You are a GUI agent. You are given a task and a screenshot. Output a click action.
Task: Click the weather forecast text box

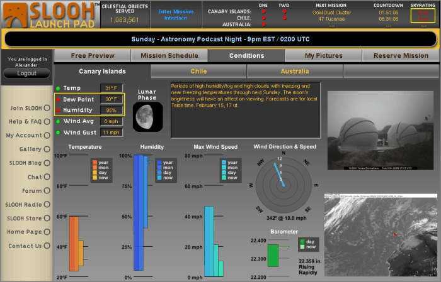click(x=246, y=110)
